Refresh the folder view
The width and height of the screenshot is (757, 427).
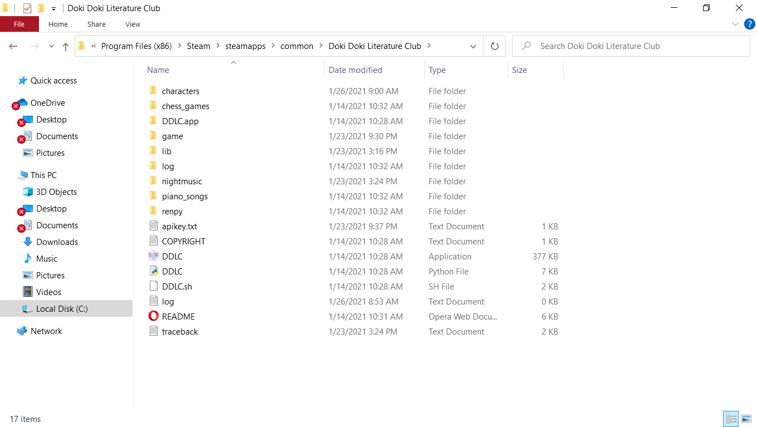click(x=494, y=46)
